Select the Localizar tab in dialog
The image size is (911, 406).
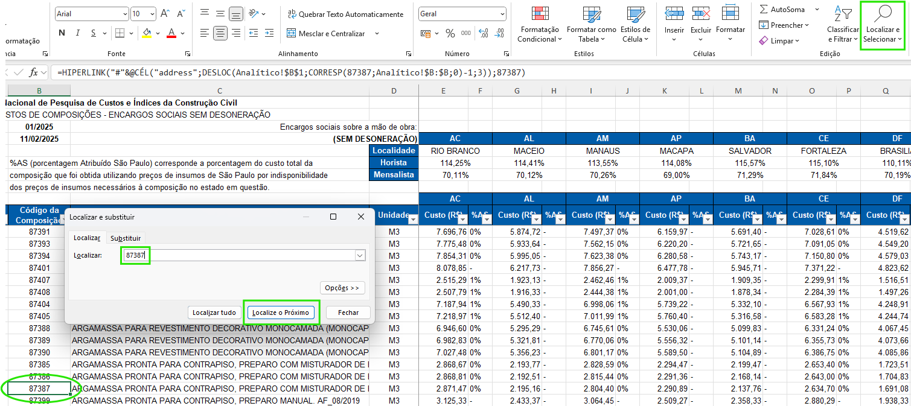tap(86, 238)
